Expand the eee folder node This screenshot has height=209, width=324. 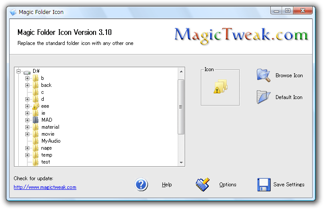click(27, 106)
